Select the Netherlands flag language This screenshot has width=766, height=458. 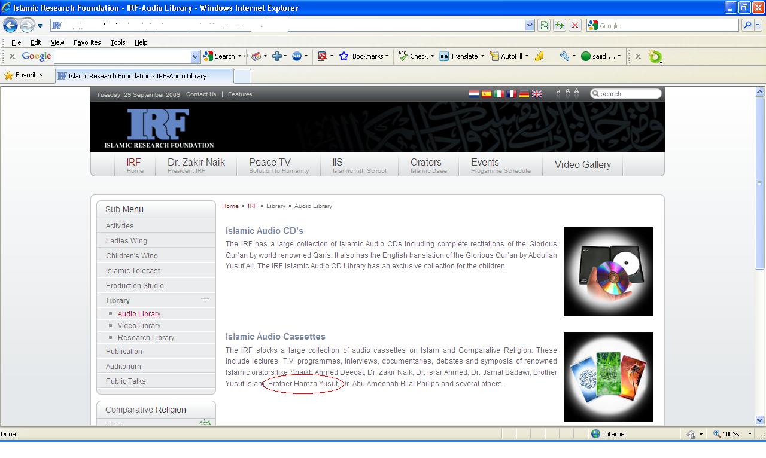473,94
